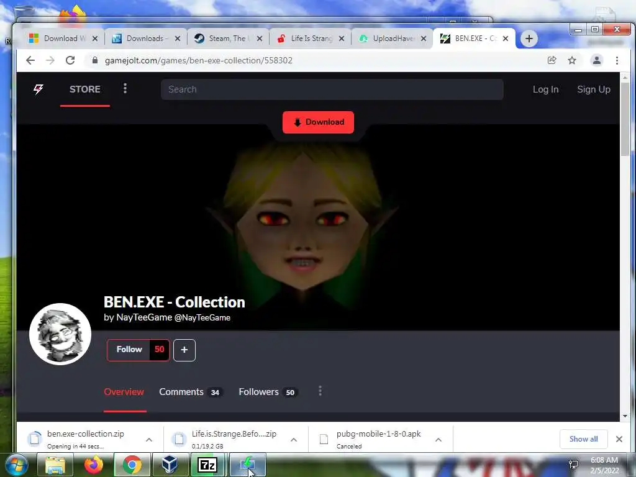Close the Life Is Strange tab
Image resolution: width=636 pixels, height=477 pixels.
point(342,39)
